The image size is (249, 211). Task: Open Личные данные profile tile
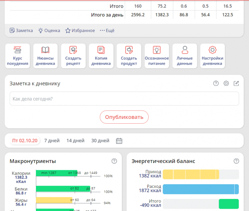click(185, 56)
